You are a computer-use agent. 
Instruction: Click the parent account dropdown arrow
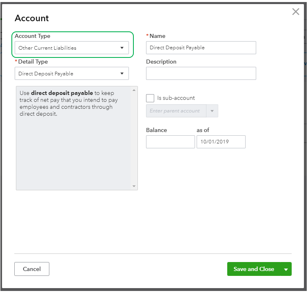pos(212,111)
